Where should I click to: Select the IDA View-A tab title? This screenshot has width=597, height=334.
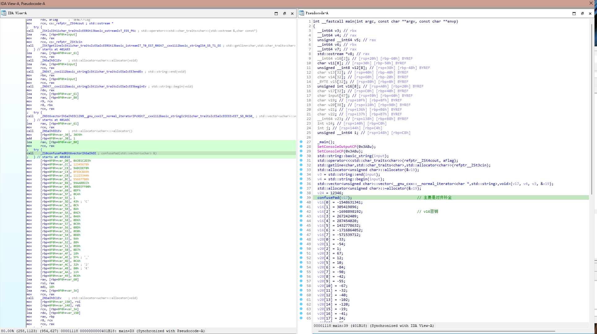[x=17, y=13]
